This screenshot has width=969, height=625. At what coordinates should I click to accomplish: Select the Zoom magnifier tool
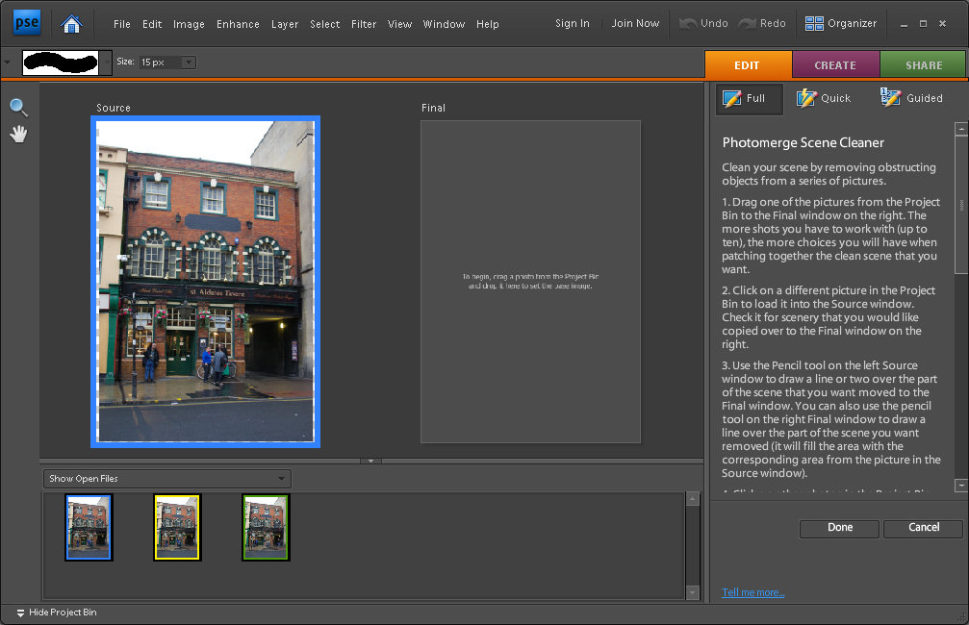pos(18,108)
